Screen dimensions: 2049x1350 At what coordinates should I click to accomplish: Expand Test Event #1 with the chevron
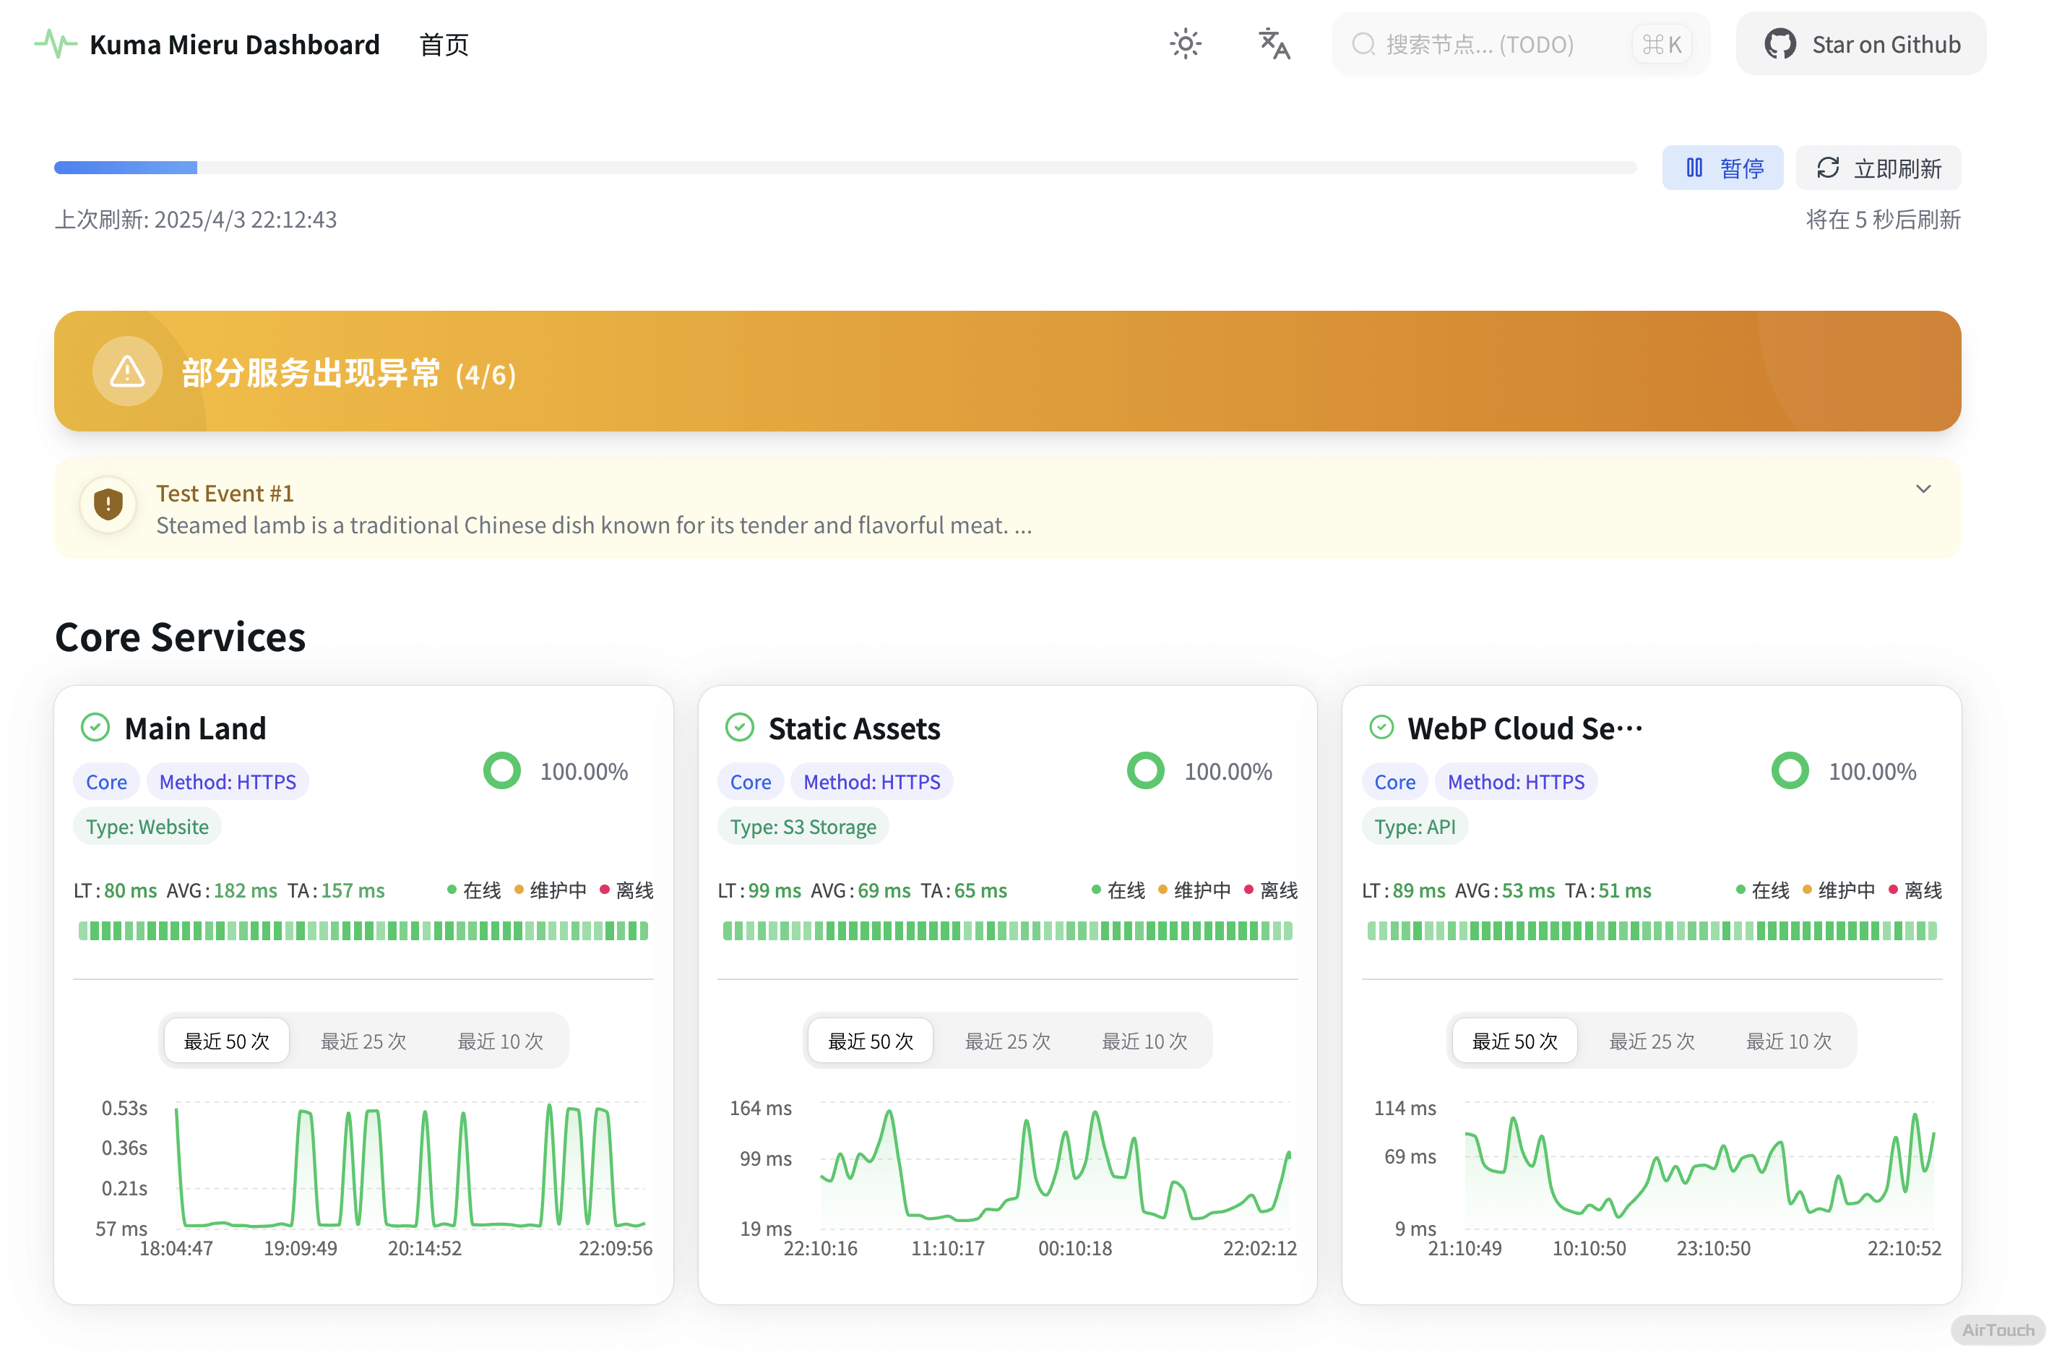[x=1923, y=489]
